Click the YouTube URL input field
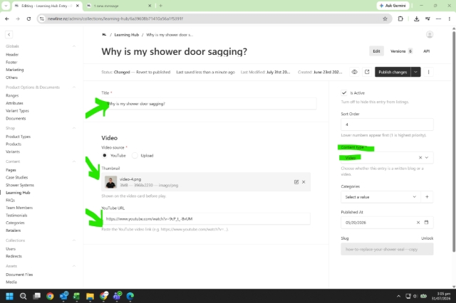This screenshot has height=303, width=456. click(206, 219)
